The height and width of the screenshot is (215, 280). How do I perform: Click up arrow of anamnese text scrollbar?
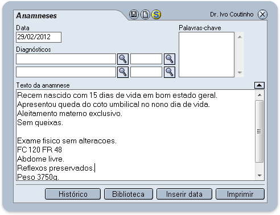point(260,95)
